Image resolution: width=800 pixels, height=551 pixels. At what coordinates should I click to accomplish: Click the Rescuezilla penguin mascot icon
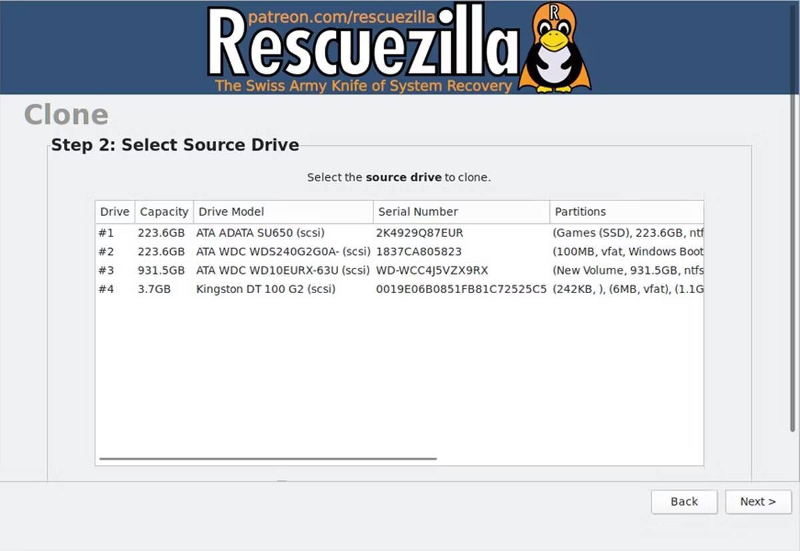(554, 48)
